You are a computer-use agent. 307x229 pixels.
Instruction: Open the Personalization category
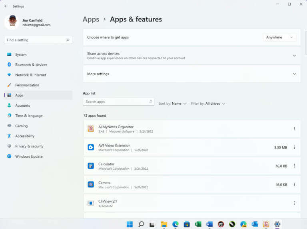coord(38,85)
